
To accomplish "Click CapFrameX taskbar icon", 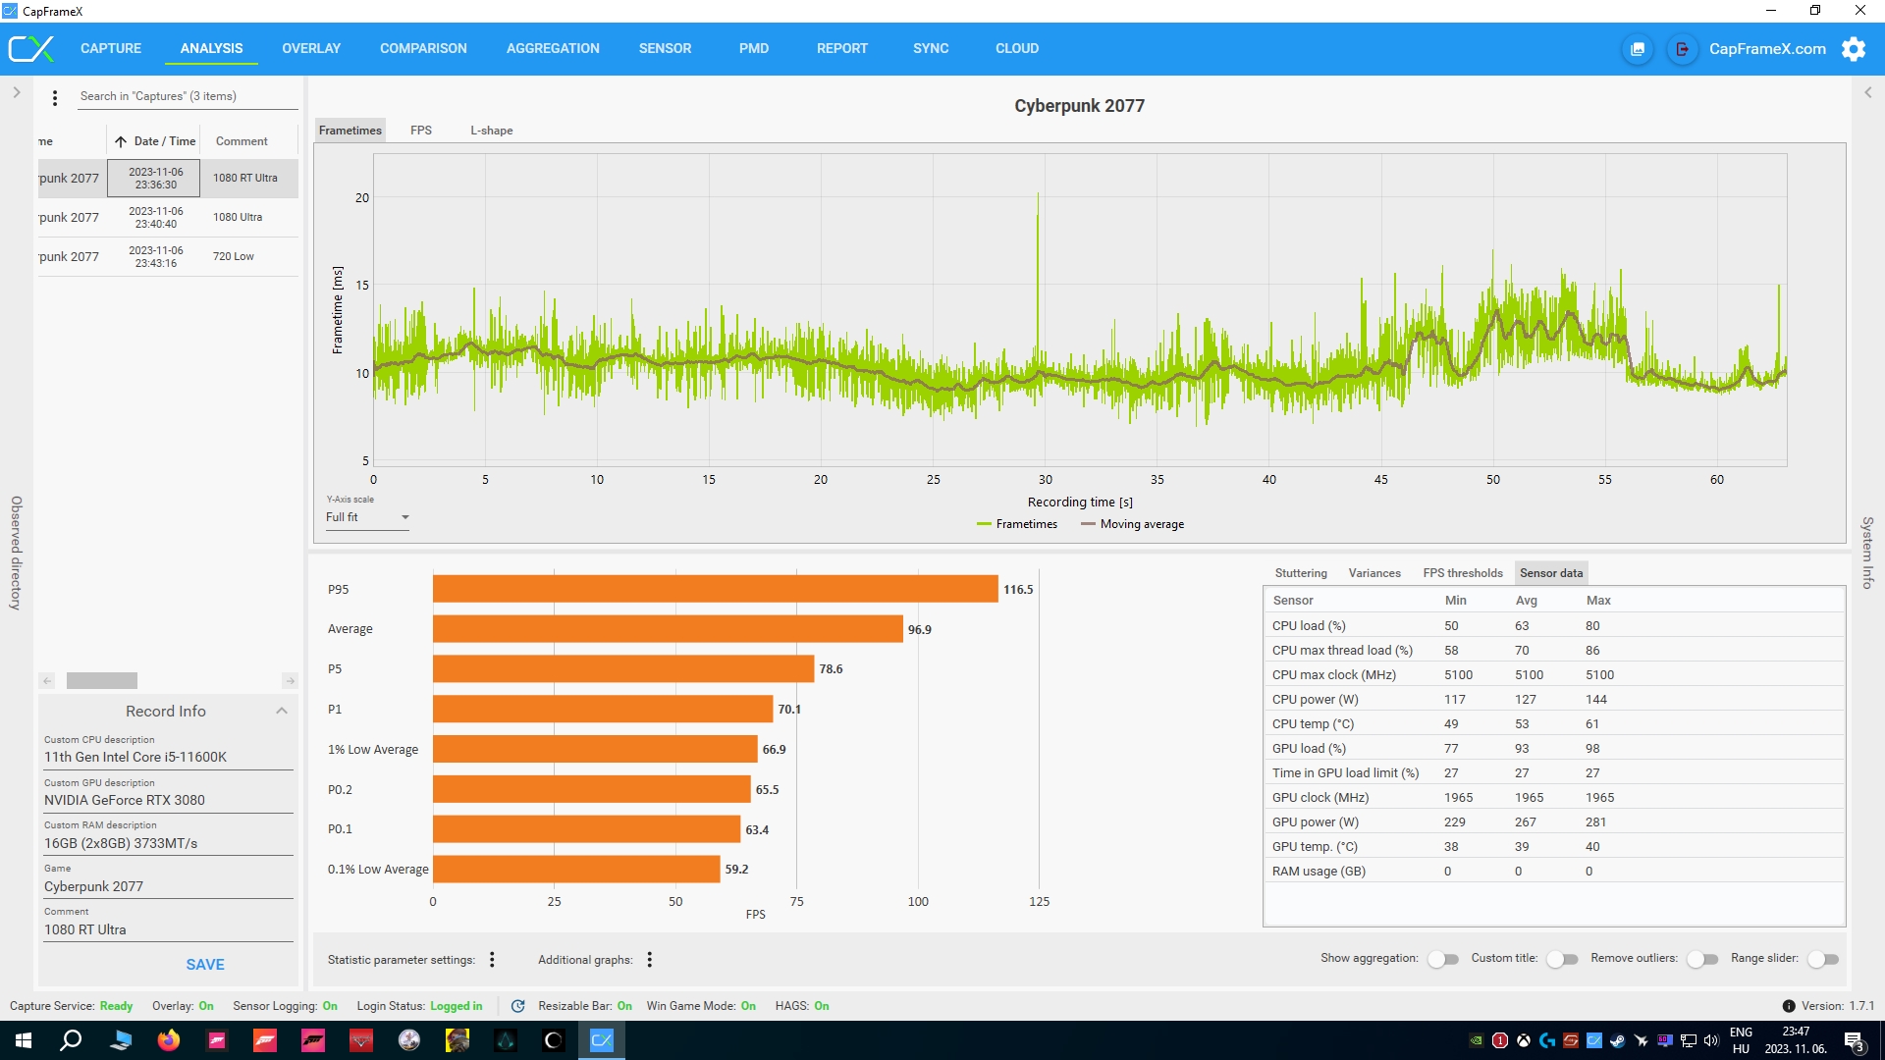I will click(x=602, y=1040).
